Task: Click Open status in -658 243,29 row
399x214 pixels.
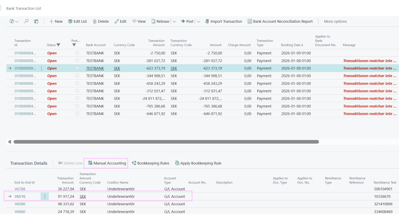Action: pos(52,83)
